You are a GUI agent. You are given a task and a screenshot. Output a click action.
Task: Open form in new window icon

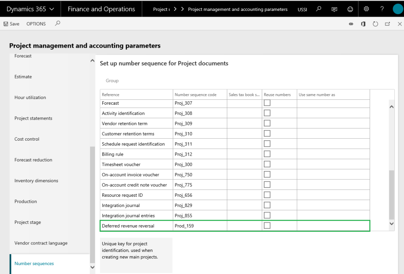(387, 24)
